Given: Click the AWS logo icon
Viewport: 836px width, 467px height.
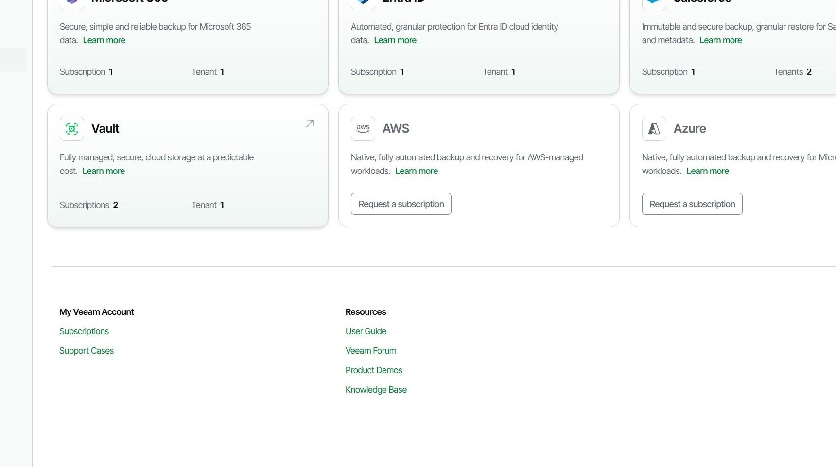Looking at the screenshot, I should (363, 129).
